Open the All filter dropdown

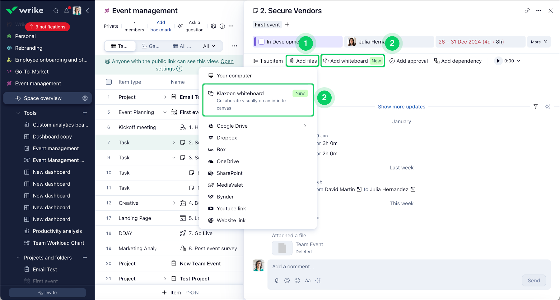point(209,46)
